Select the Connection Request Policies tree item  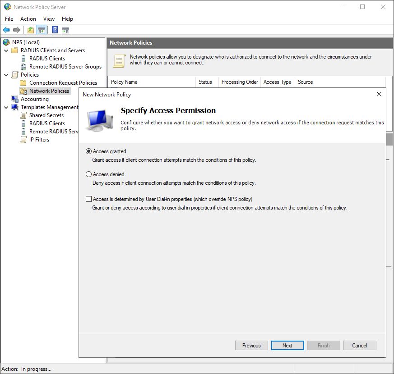(63, 83)
